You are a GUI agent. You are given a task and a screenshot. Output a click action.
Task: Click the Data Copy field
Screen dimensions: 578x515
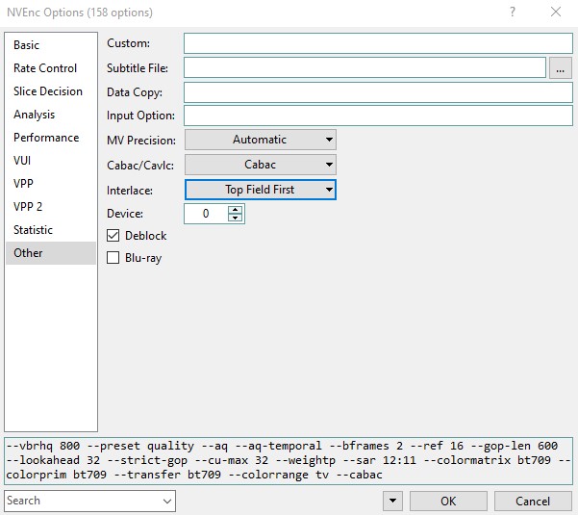tap(378, 92)
